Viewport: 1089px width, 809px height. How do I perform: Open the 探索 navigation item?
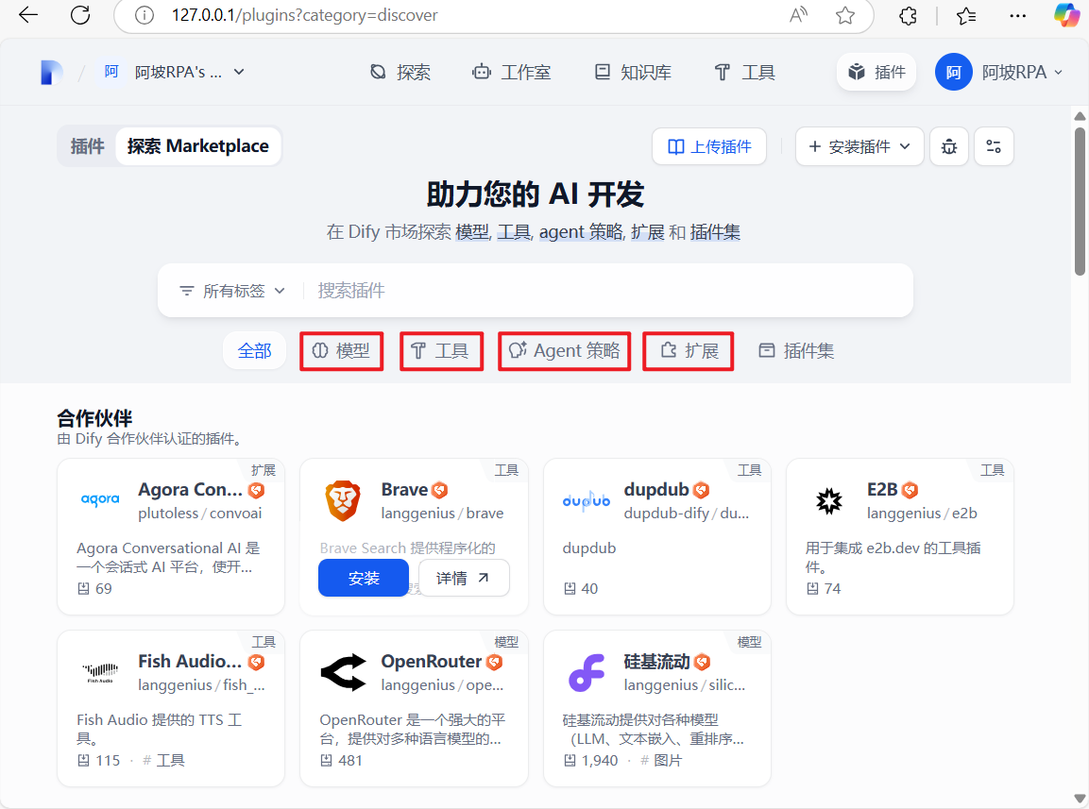point(400,73)
